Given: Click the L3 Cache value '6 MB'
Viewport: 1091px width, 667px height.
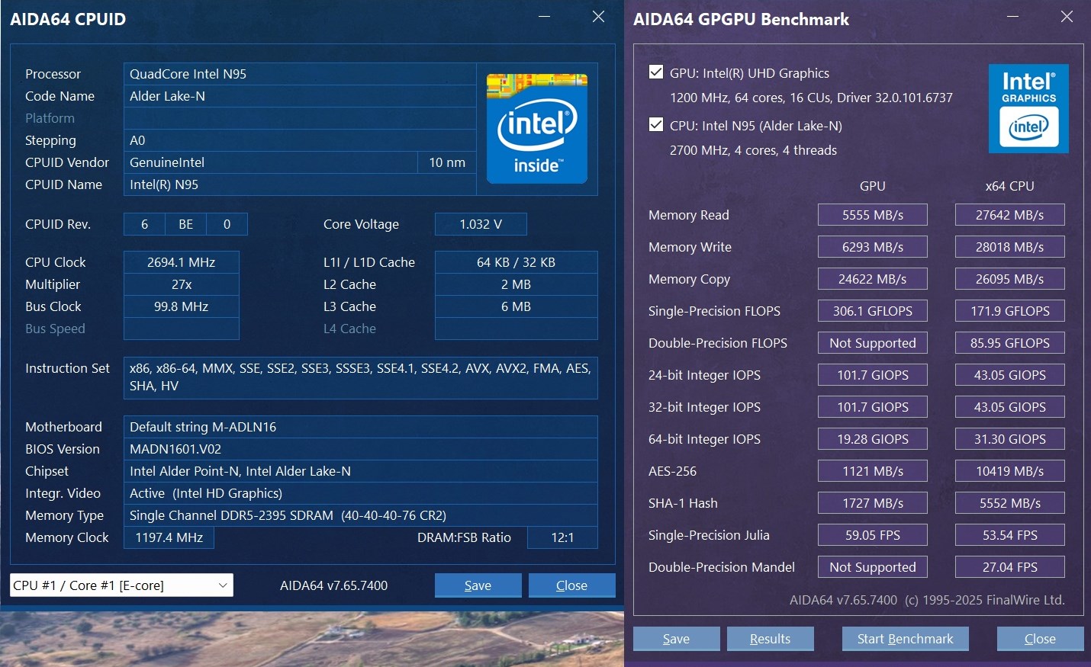Looking at the screenshot, I should click(x=516, y=306).
